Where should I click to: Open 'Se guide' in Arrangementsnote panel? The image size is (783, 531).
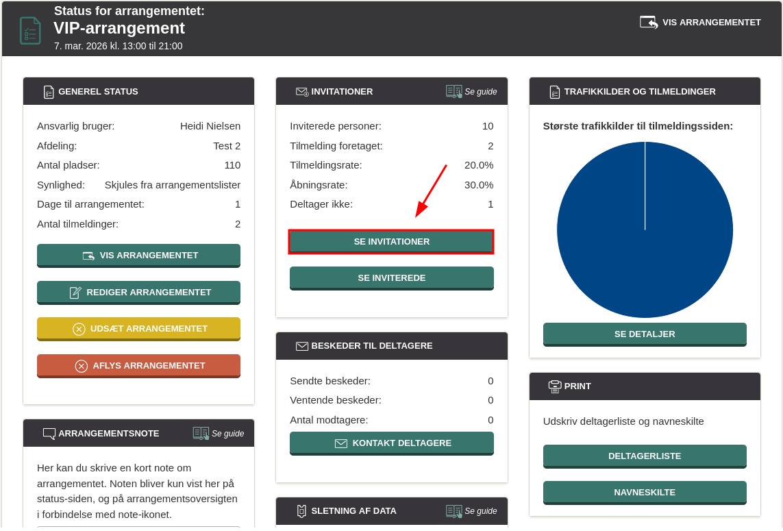click(x=219, y=433)
